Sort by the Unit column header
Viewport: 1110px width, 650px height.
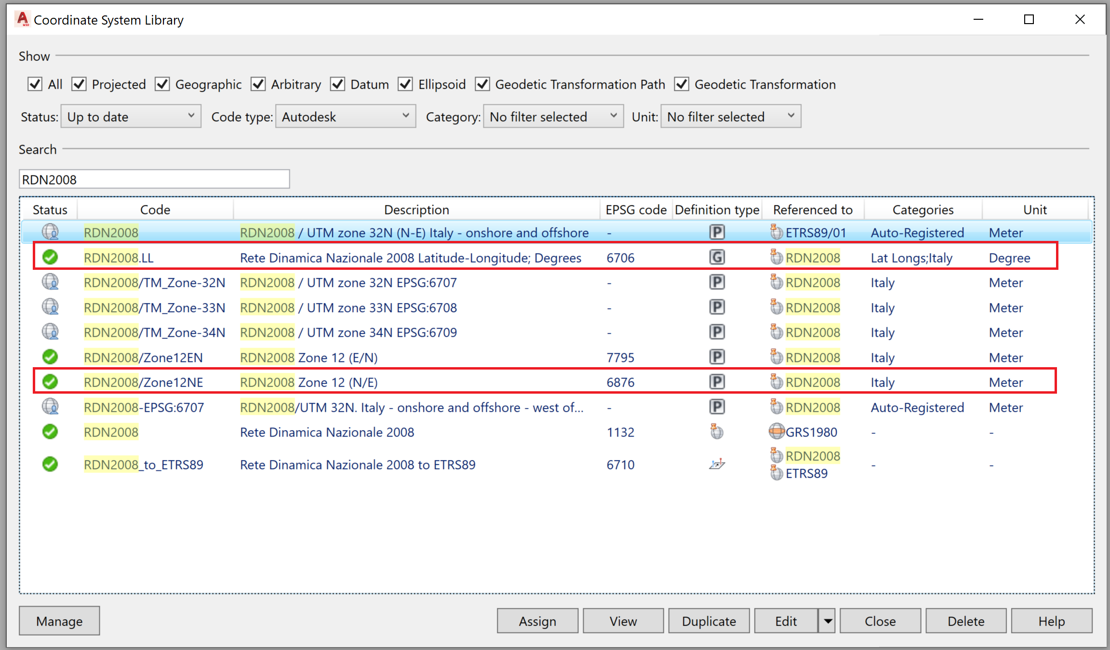[x=1035, y=210]
